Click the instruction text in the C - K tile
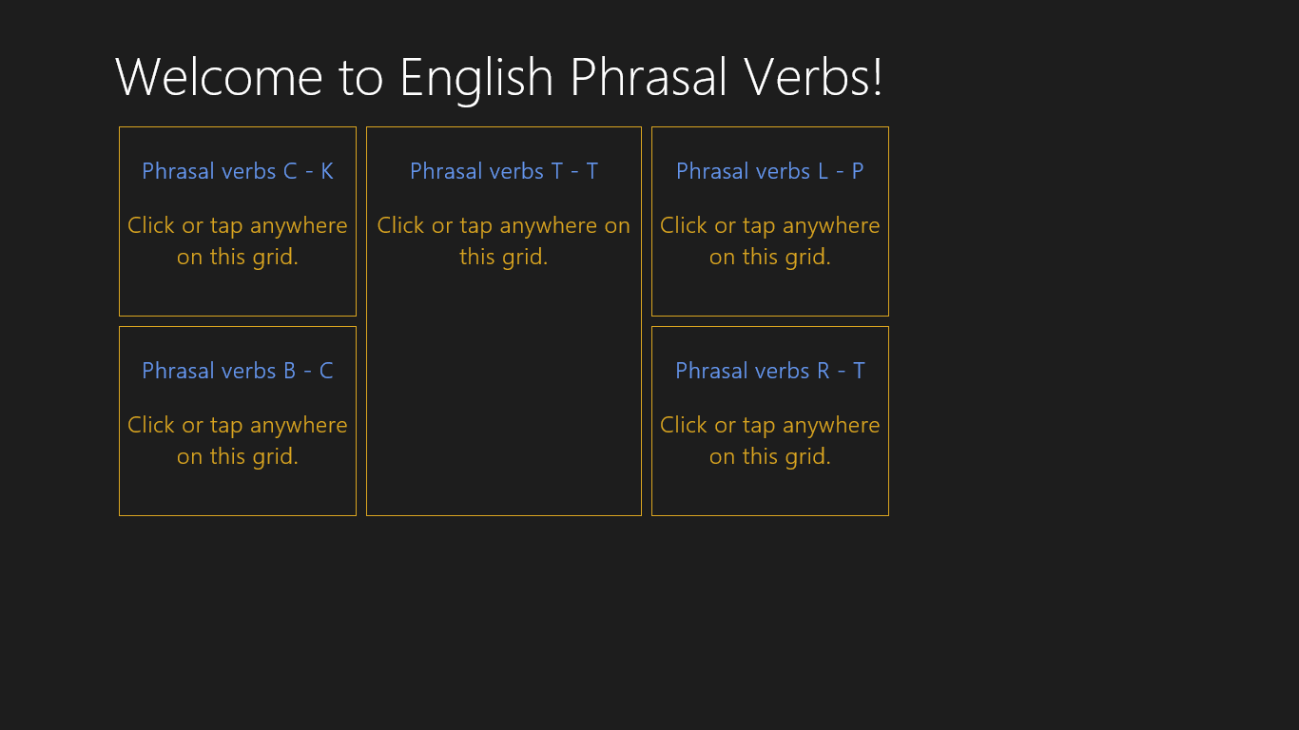Image resolution: width=1299 pixels, height=730 pixels. click(238, 241)
